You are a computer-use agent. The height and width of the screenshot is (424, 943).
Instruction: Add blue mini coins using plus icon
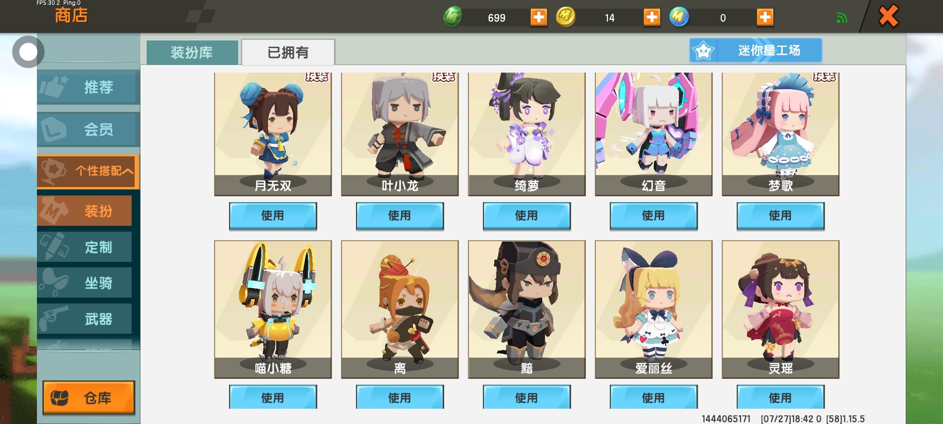point(765,18)
